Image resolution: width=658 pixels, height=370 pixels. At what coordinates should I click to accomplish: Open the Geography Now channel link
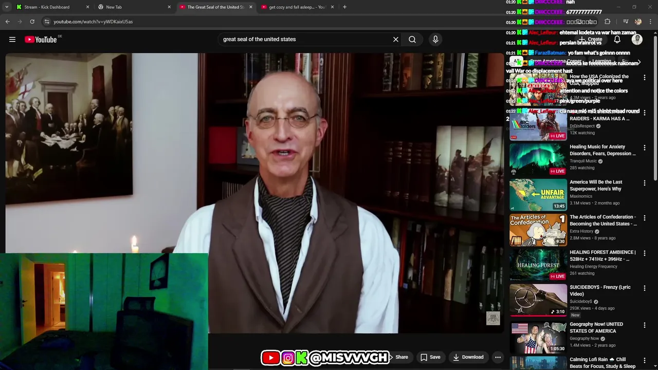coord(584,339)
